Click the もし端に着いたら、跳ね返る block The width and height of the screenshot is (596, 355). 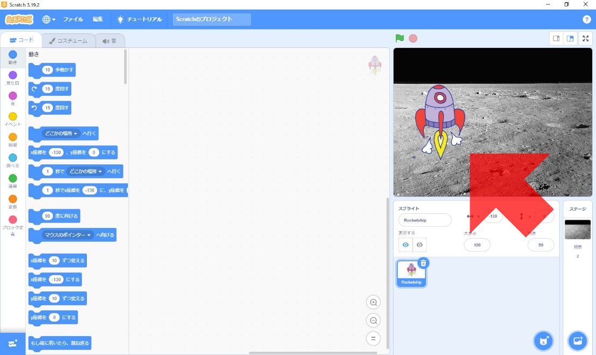60,343
